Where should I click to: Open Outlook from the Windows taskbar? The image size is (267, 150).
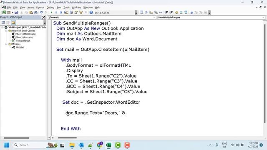81,145
